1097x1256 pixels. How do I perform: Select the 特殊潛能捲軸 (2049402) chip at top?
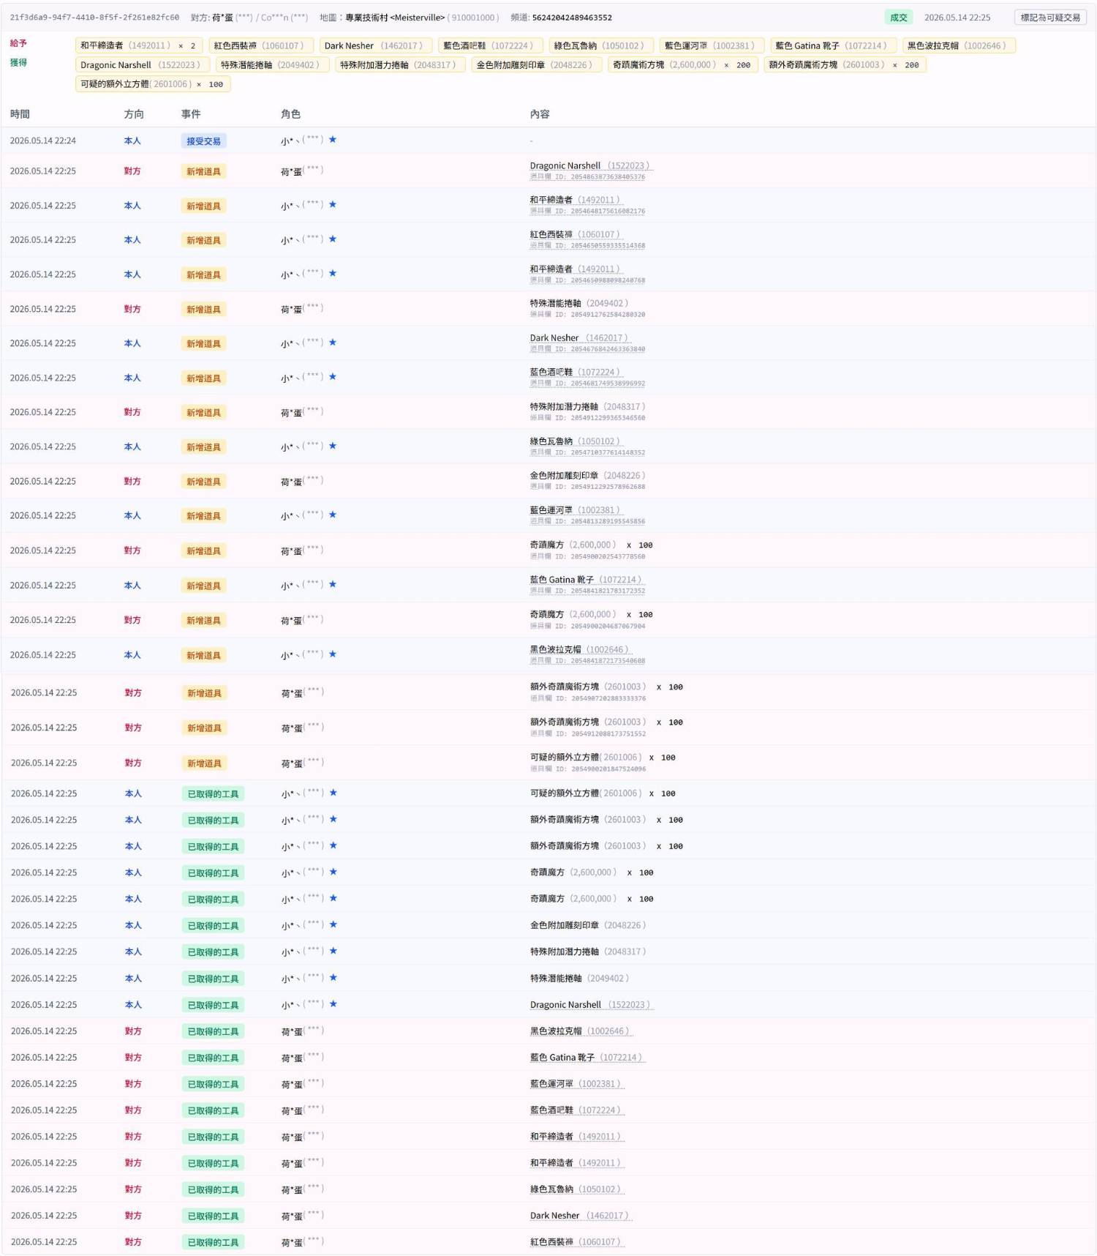[x=272, y=65]
